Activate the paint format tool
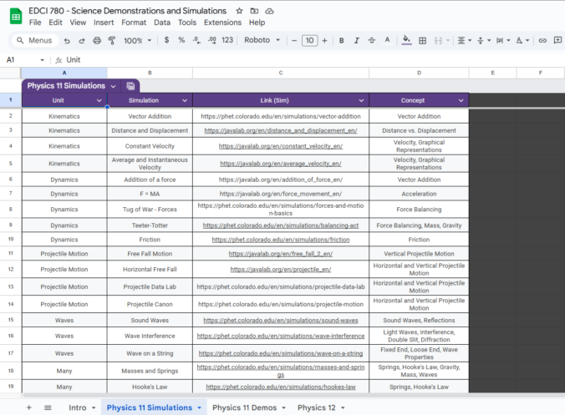This screenshot has height=415, width=565. click(x=112, y=41)
